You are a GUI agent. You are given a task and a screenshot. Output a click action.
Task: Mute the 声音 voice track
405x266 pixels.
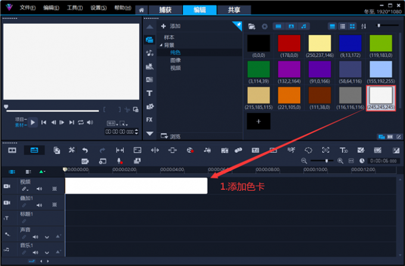36,236
